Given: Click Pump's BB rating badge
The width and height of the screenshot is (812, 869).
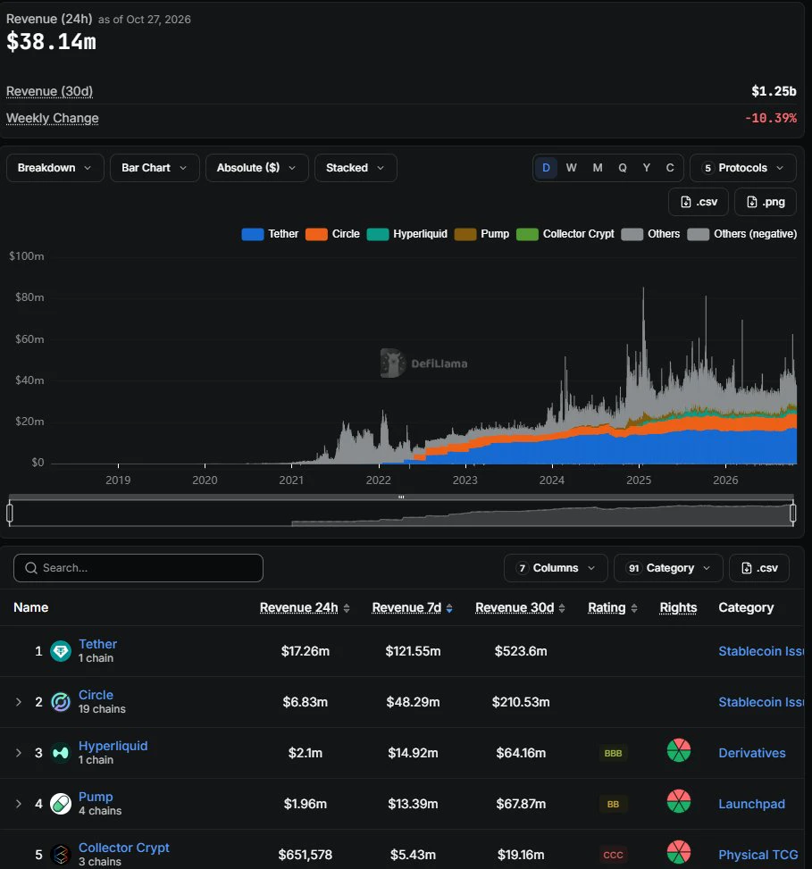Looking at the screenshot, I should 613,804.
